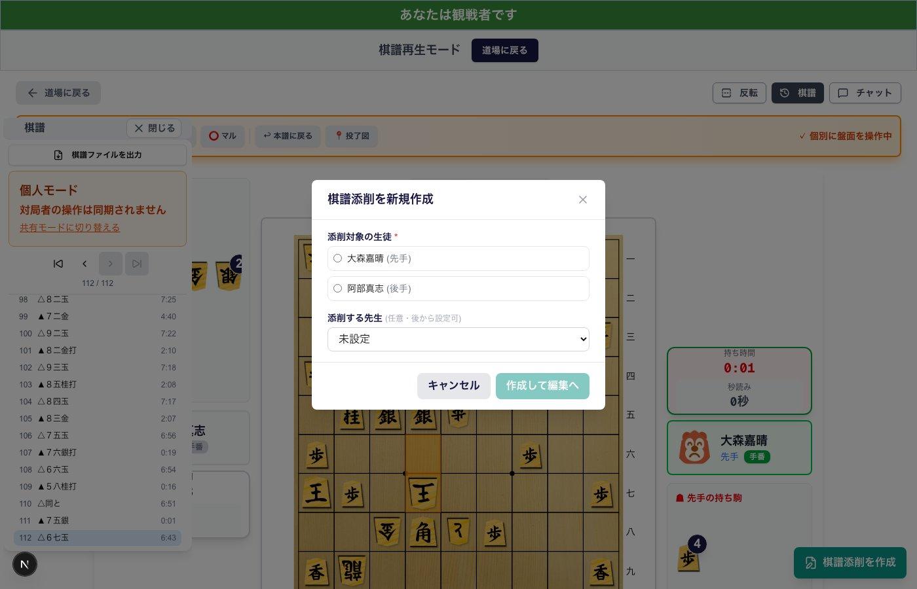This screenshot has width=917, height=589.
Task: Click 道場に戻る button in top header
Action: 504,50
